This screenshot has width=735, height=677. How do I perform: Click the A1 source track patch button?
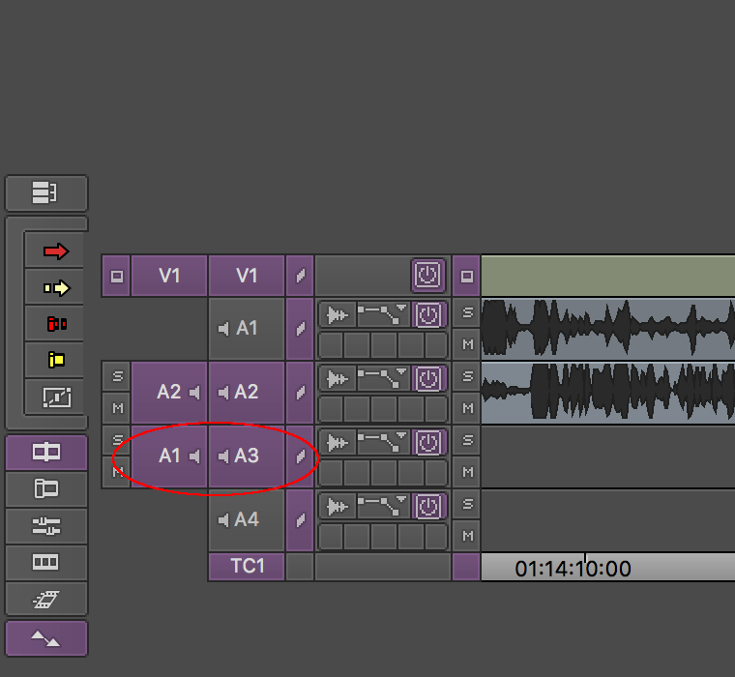click(x=169, y=456)
